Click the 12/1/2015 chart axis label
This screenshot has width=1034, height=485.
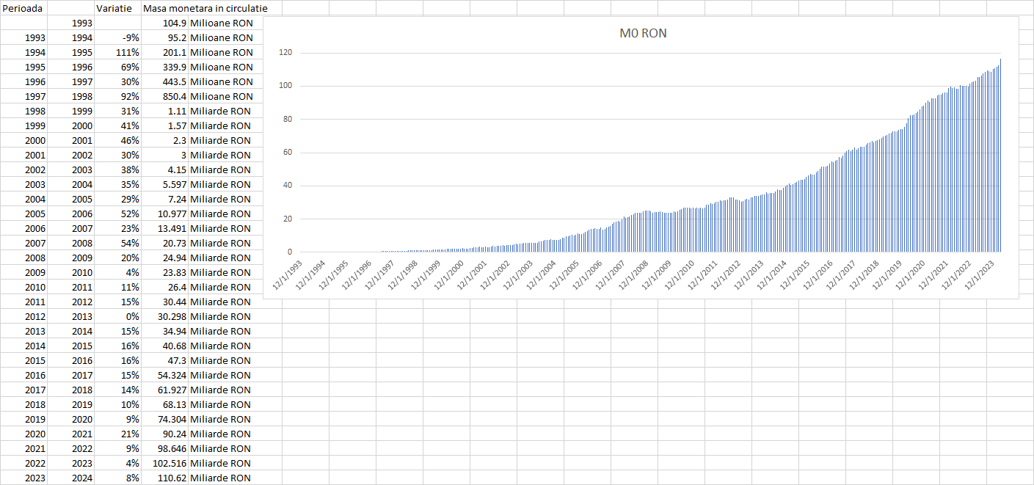click(795, 276)
